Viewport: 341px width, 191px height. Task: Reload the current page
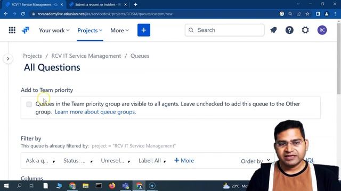coord(23,14)
